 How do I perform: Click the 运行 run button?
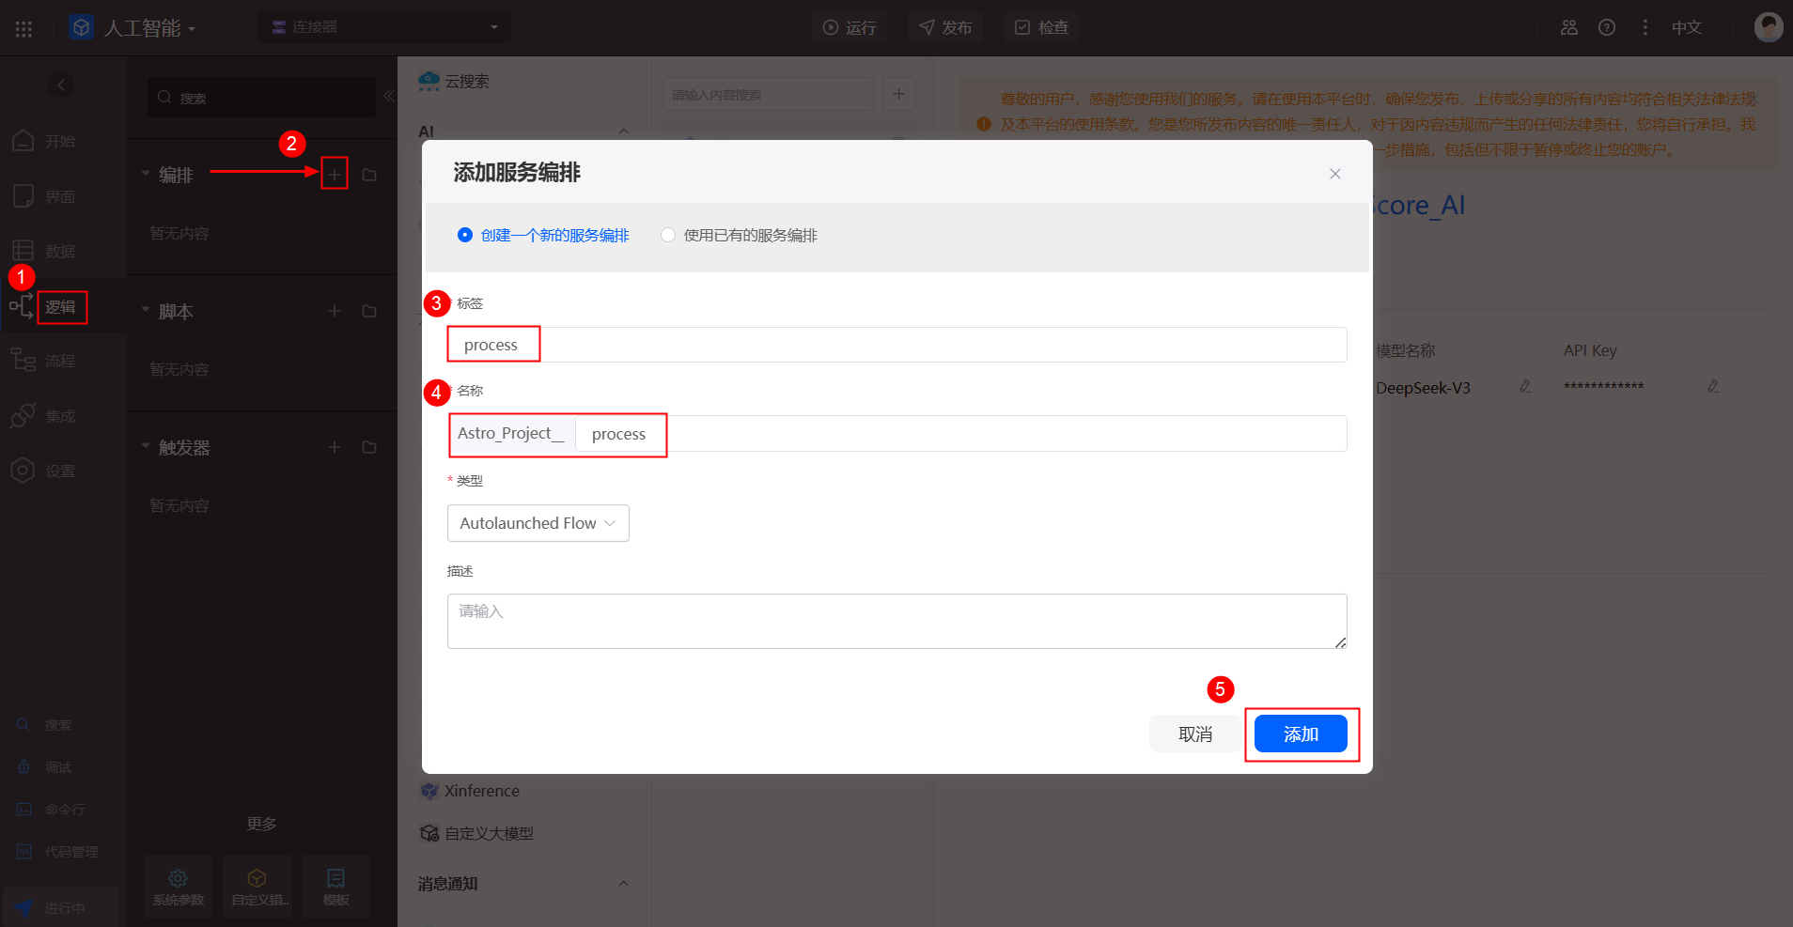click(x=849, y=27)
